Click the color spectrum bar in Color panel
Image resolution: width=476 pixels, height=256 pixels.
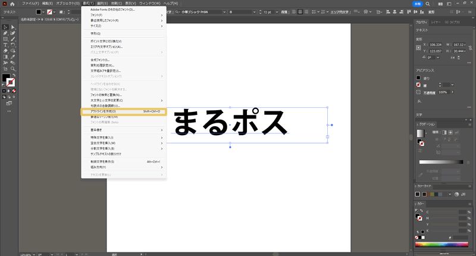[x=442, y=245]
